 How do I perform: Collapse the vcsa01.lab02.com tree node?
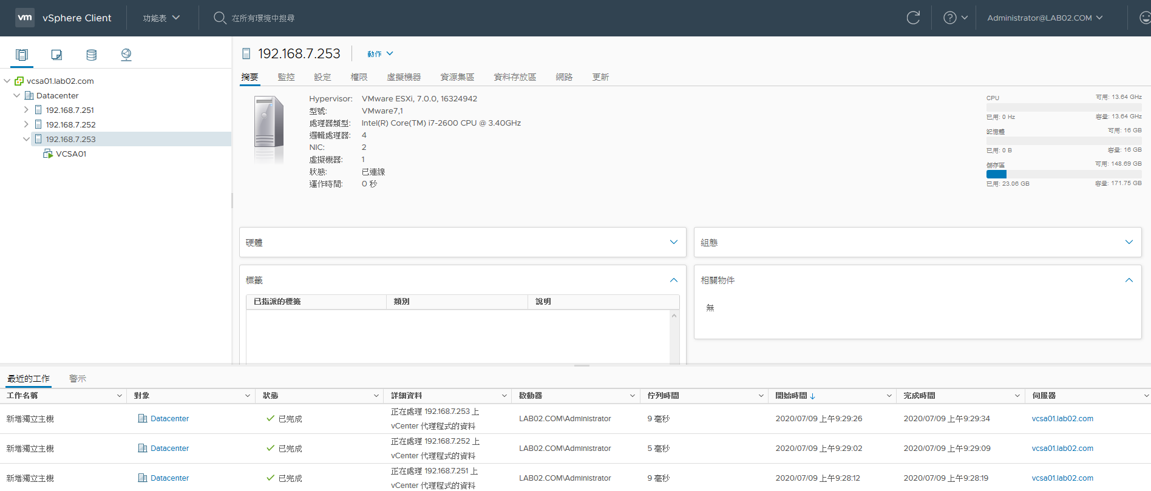tap(7, 81)
